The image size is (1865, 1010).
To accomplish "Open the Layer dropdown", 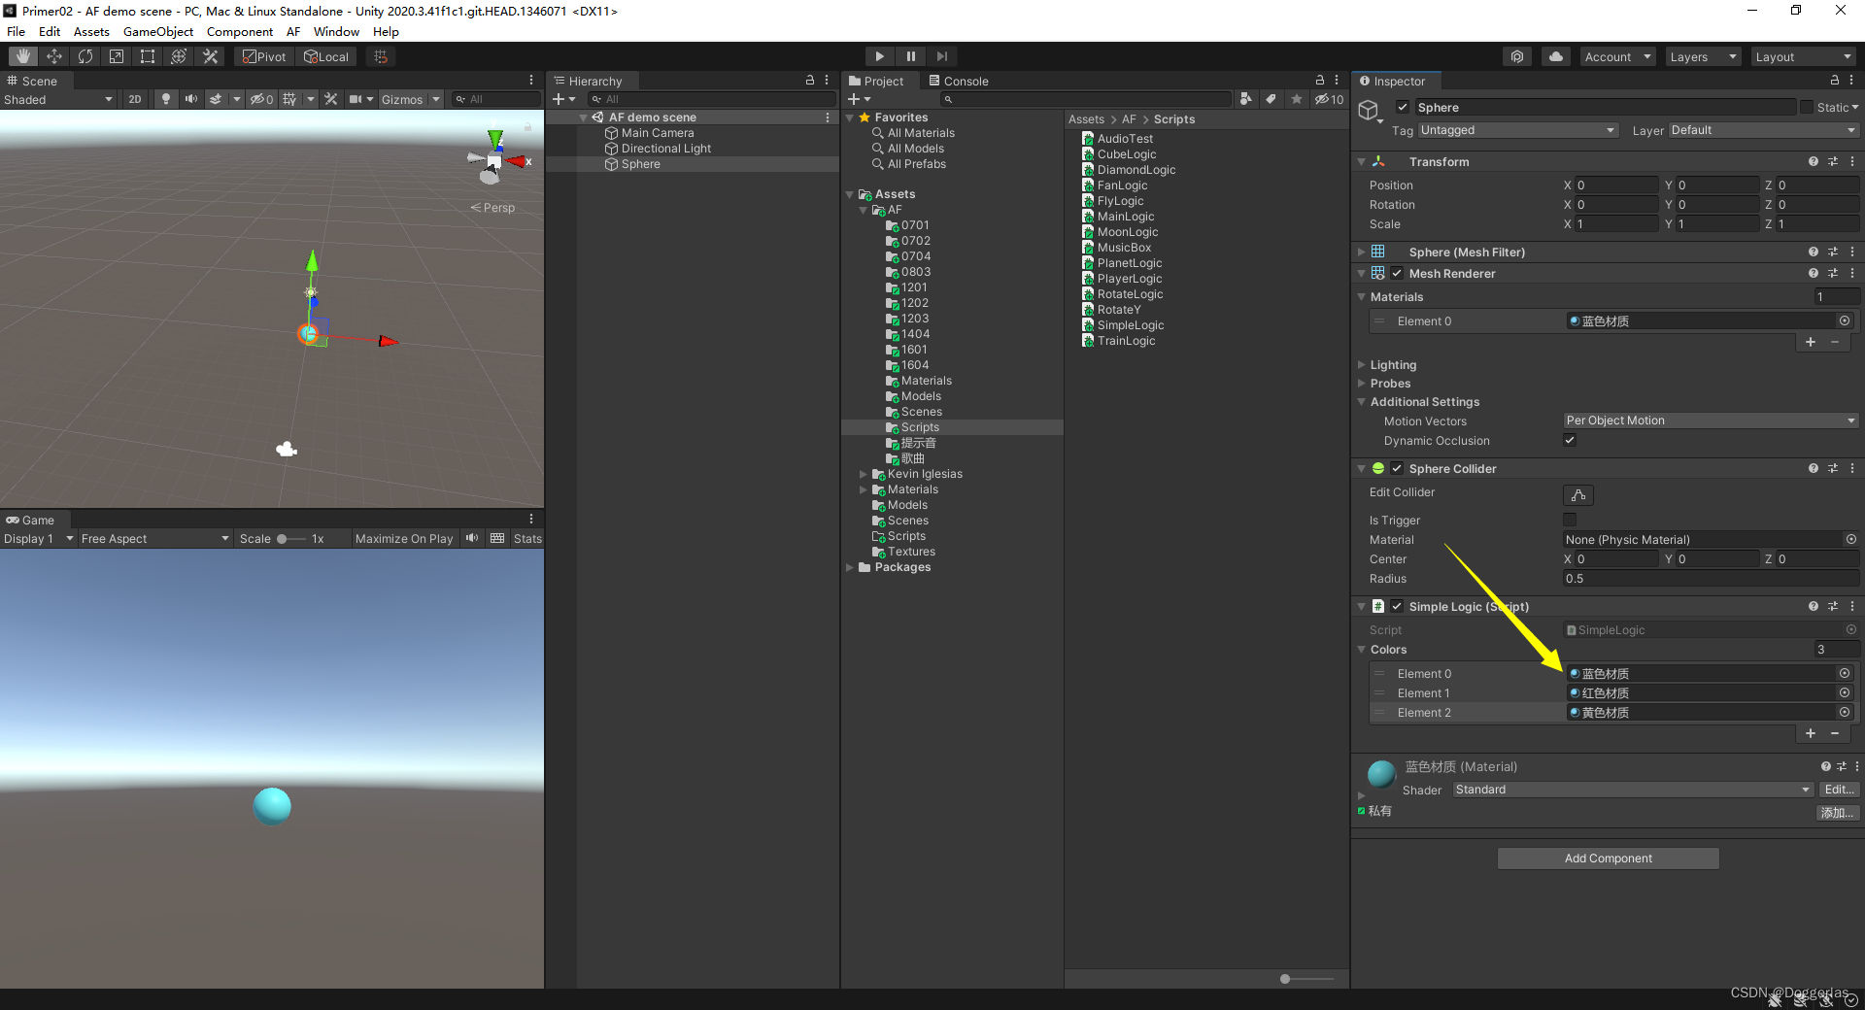I will 1764,130.
